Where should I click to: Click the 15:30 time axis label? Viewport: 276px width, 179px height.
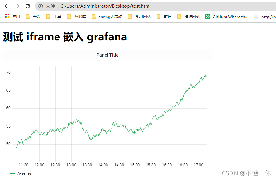click(x=151, y=165)
